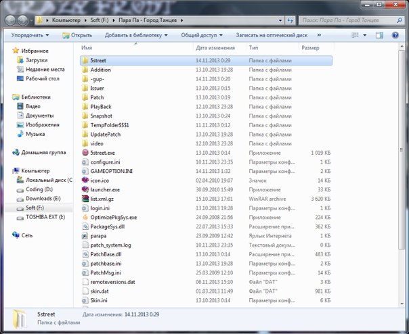Open address bar history dropdown arrow
The image size is (409, 334).
click(x=280, y=20)
